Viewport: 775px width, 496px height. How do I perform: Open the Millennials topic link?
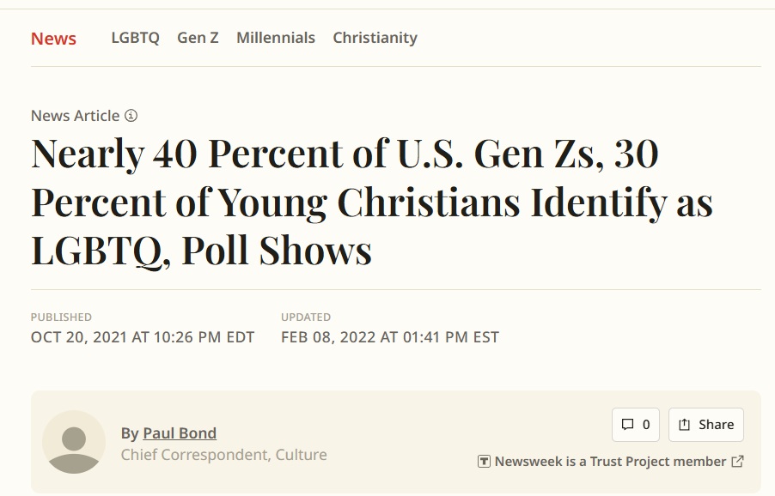(276, 38)
